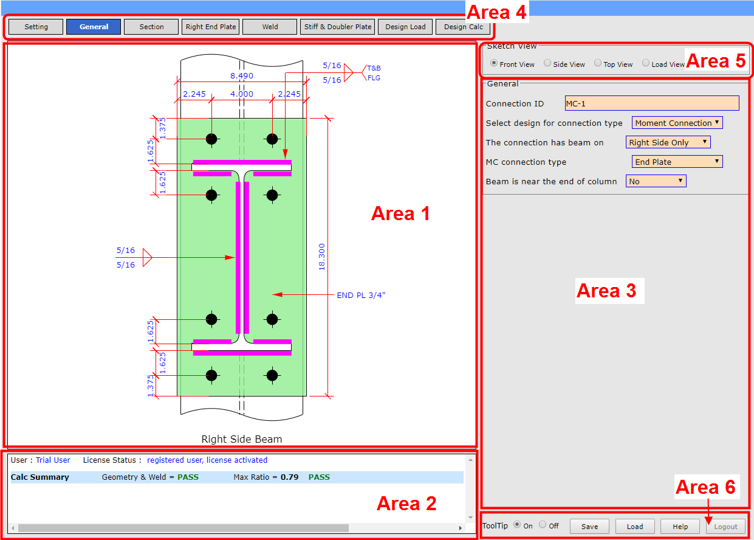This screenshot has height=540, width=754.
Task: Open the Design Calc tab
Action: point(463,27)
